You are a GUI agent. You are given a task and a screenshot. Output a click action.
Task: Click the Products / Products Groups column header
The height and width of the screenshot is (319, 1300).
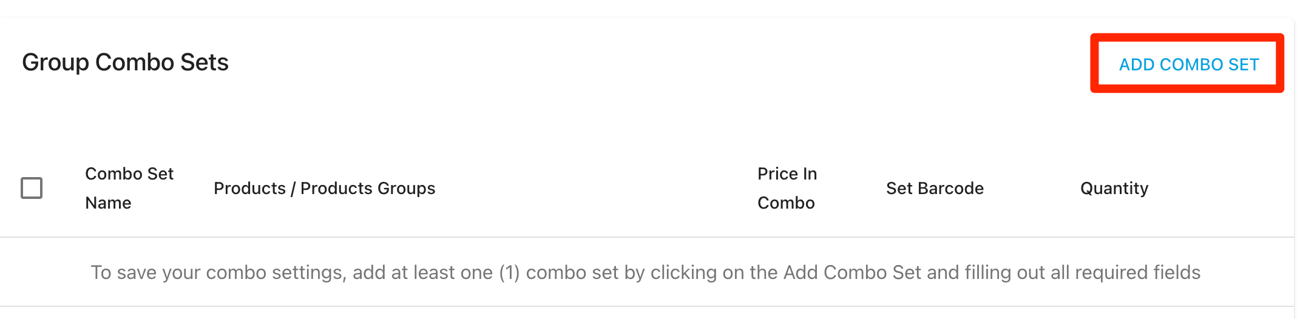point(324,188)
